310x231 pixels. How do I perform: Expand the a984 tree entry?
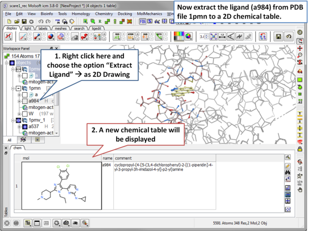[x=19, y=101]
